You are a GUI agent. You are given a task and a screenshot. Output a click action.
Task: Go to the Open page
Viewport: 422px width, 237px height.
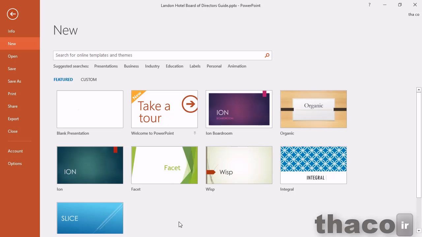[x=20, y=56]
